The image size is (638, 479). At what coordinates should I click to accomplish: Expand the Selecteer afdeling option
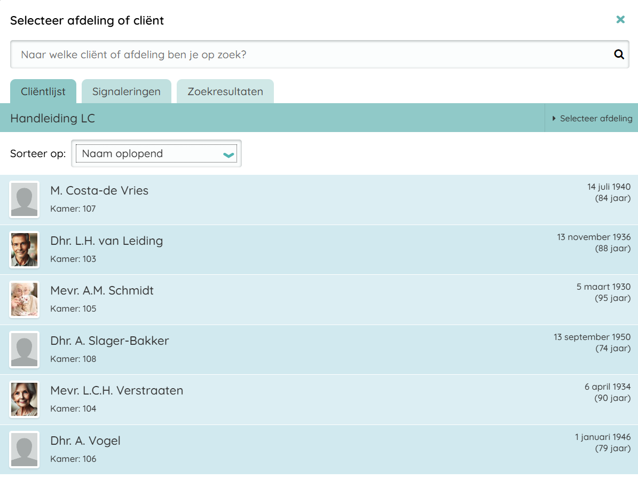(592, 118)
